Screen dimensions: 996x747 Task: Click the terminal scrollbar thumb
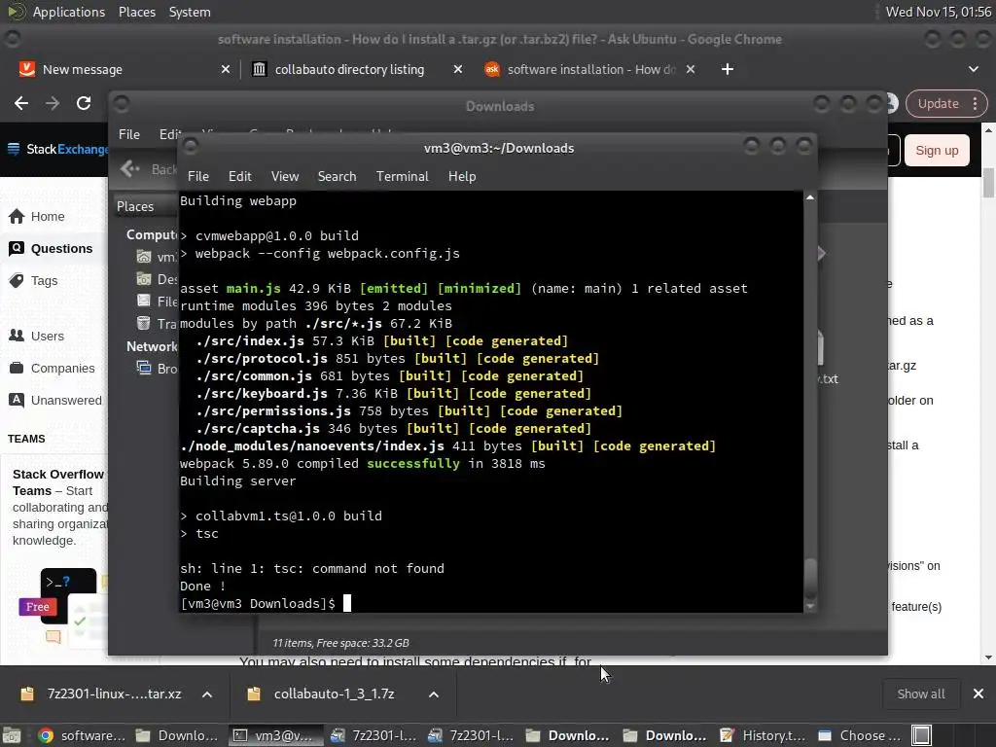tap(810, 578)
